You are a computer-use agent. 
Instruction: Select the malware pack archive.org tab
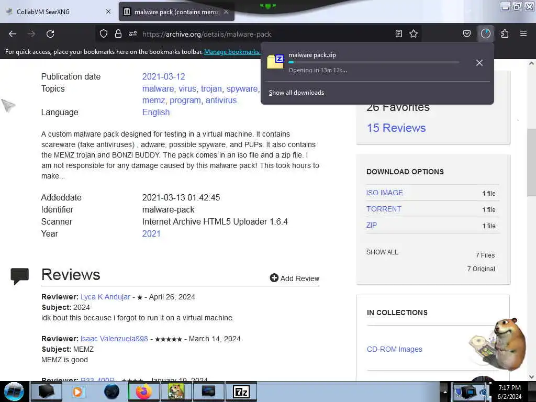[x=176, y=12]
